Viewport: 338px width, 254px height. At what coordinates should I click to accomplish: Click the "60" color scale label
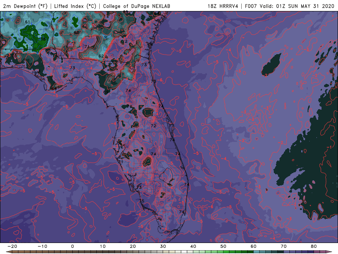(253, 246)
